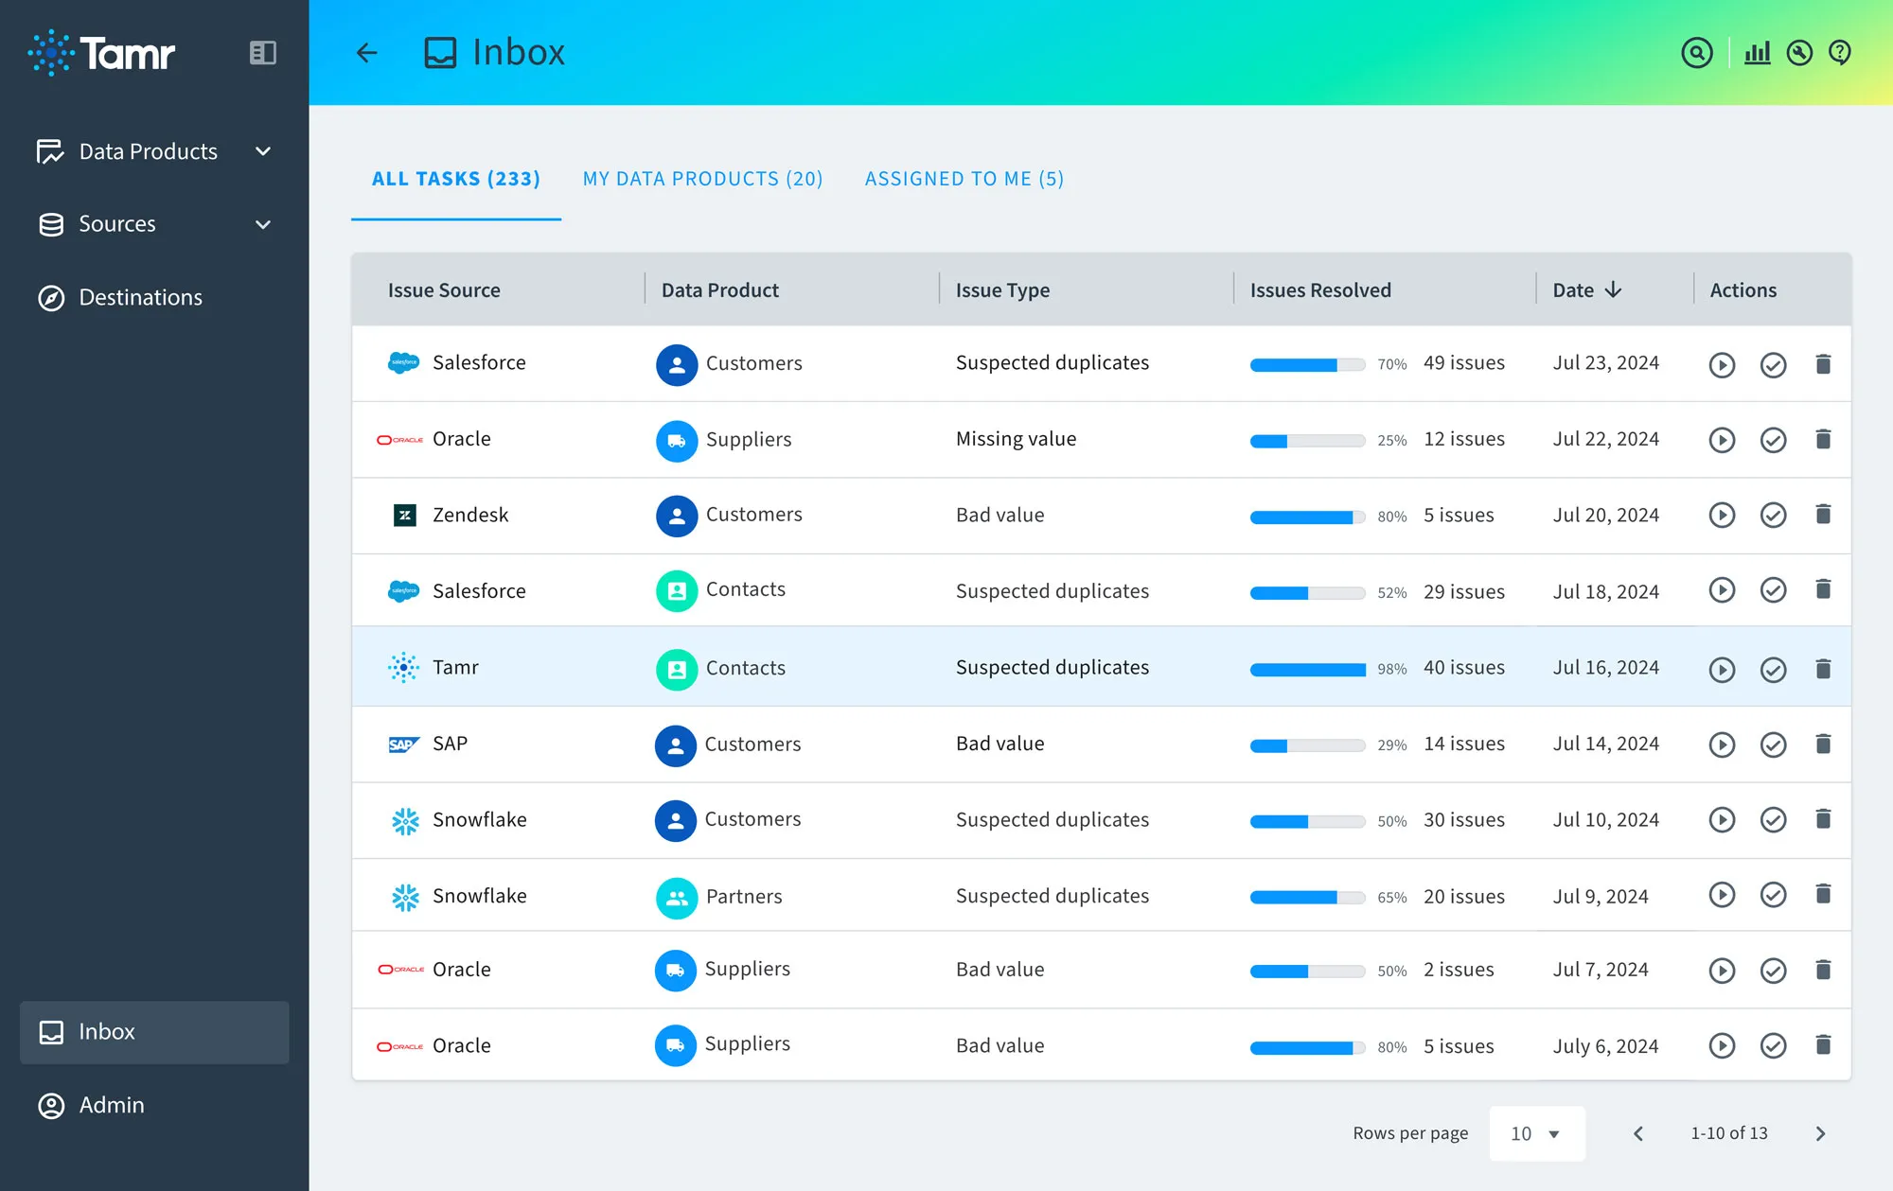
Task: Click the Partners data product icon
Action: (677, 898)
